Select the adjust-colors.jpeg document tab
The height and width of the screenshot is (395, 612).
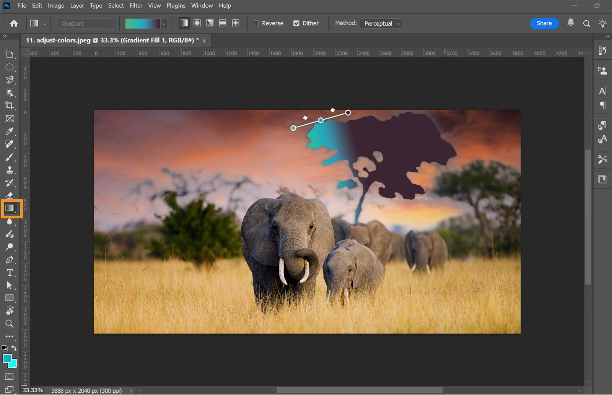pyautogui.click(x=111, y=40)
